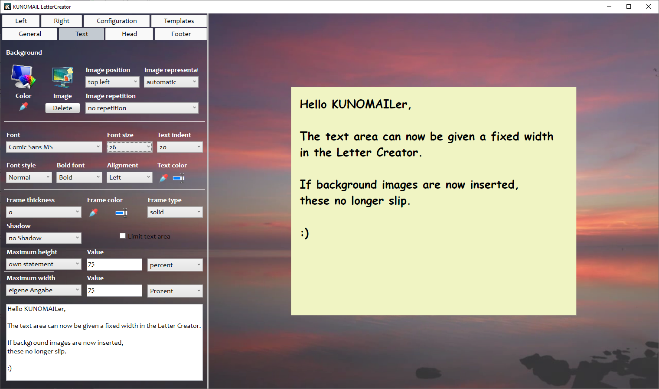Switch to the Footer tab

[181, 34]
